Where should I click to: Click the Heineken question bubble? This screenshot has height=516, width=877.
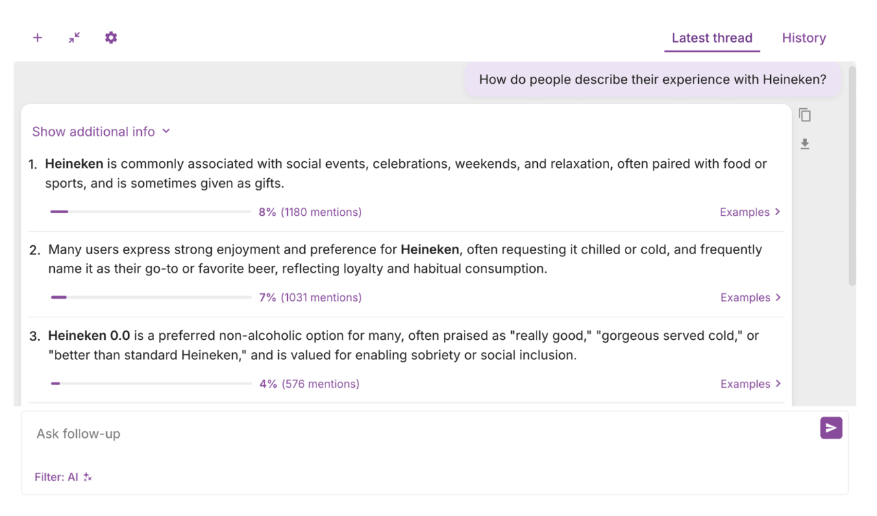[652, 79]
